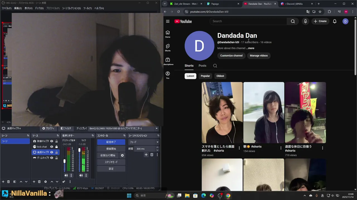Click スタジオモード button
The width and height of the screenshot is (357, 200).
(x=111, y=162)
